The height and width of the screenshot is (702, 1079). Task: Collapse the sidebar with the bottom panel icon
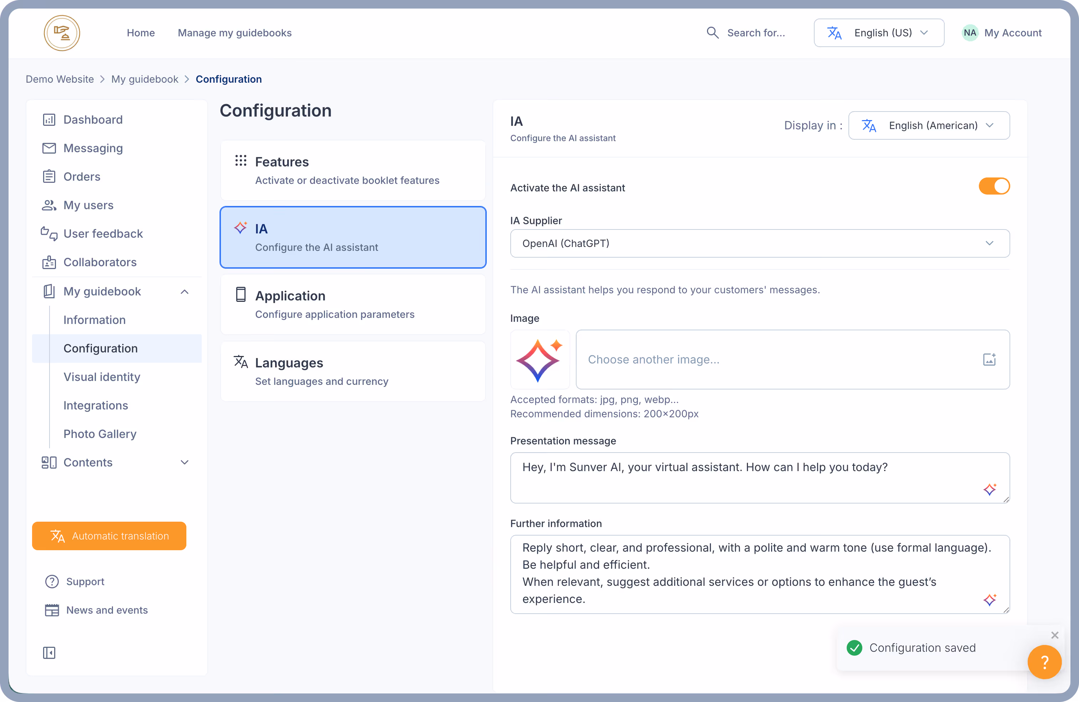[x=49, y=652]
